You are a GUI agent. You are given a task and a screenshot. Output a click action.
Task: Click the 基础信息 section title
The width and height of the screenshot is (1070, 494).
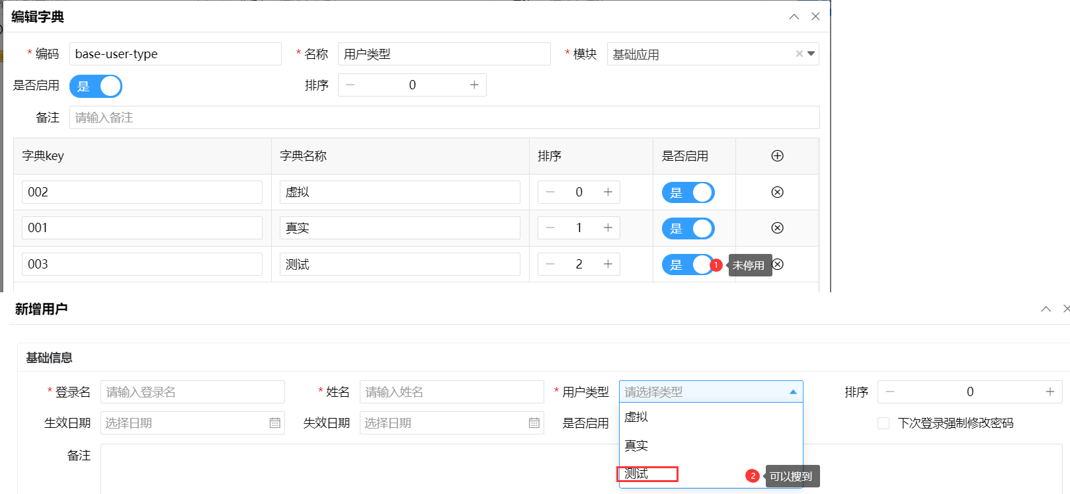pos(49,358)
